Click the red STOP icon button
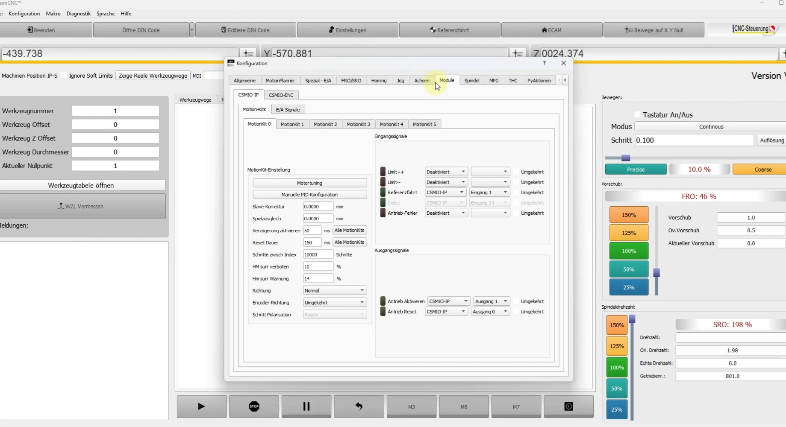This screenshot has width=786, height=427. tap(254, 407)
